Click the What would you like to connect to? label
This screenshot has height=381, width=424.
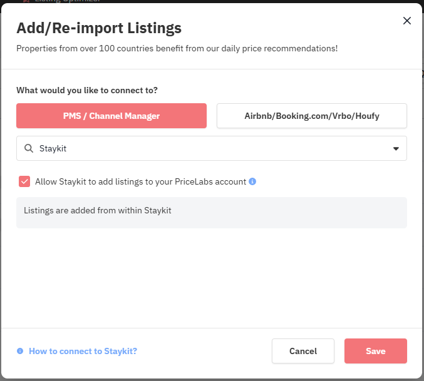click(87, 90)
